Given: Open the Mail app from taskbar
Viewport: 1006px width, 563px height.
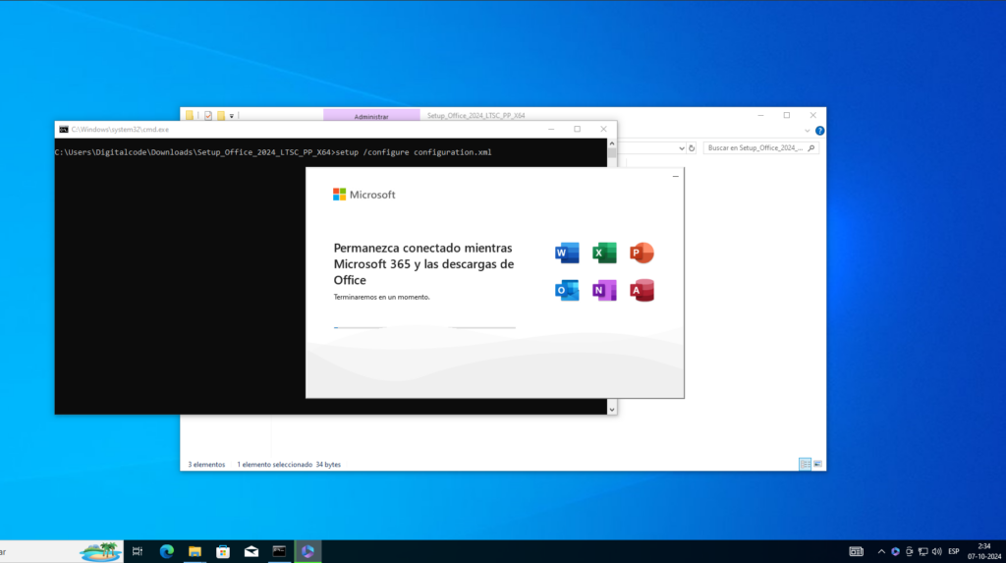Looking at the screenshot, I should 251,551.
